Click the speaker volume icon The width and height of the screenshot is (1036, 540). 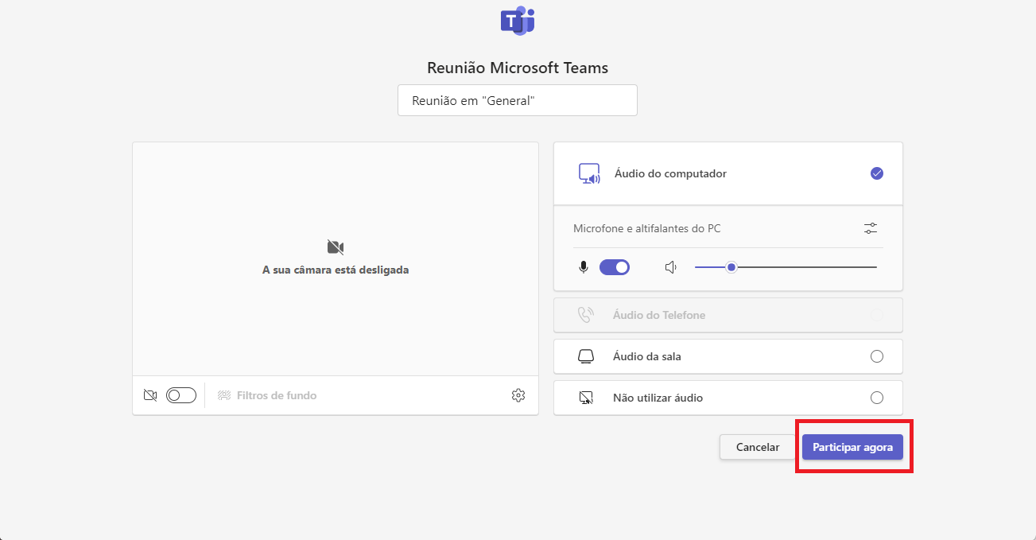click(x=670, y=267)
